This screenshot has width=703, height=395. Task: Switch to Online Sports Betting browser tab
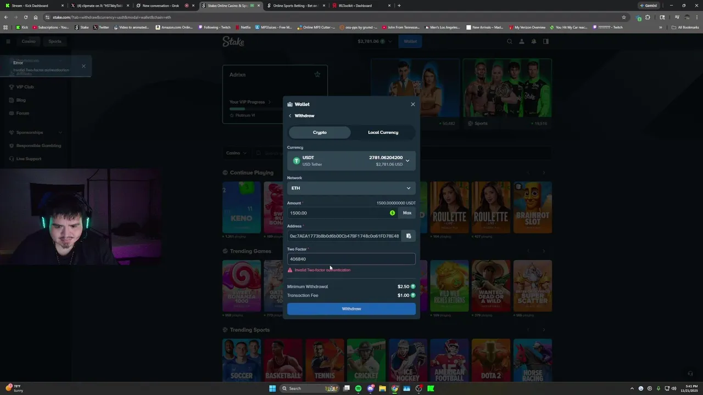[295, 5]
